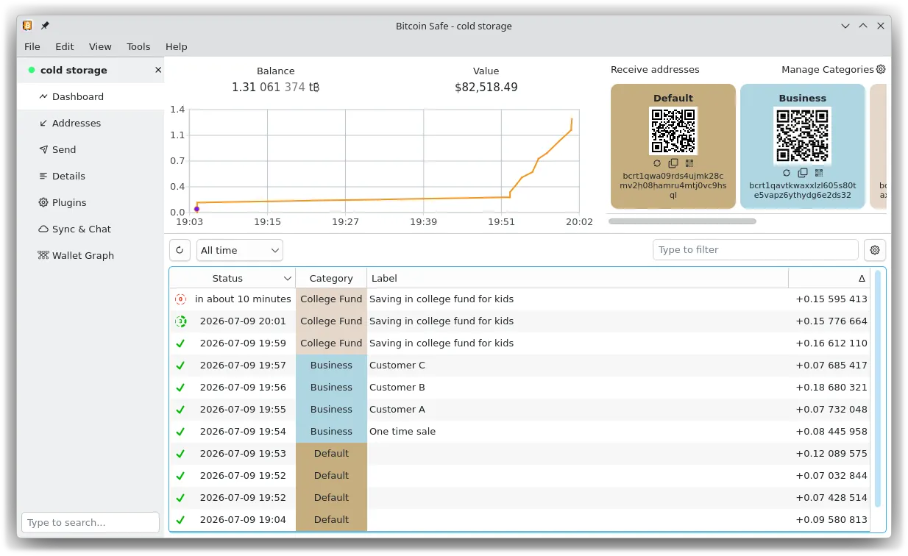This screenshot has width=908, height=556.
Task: Sort transactions by the Category column
Action: 331,279
